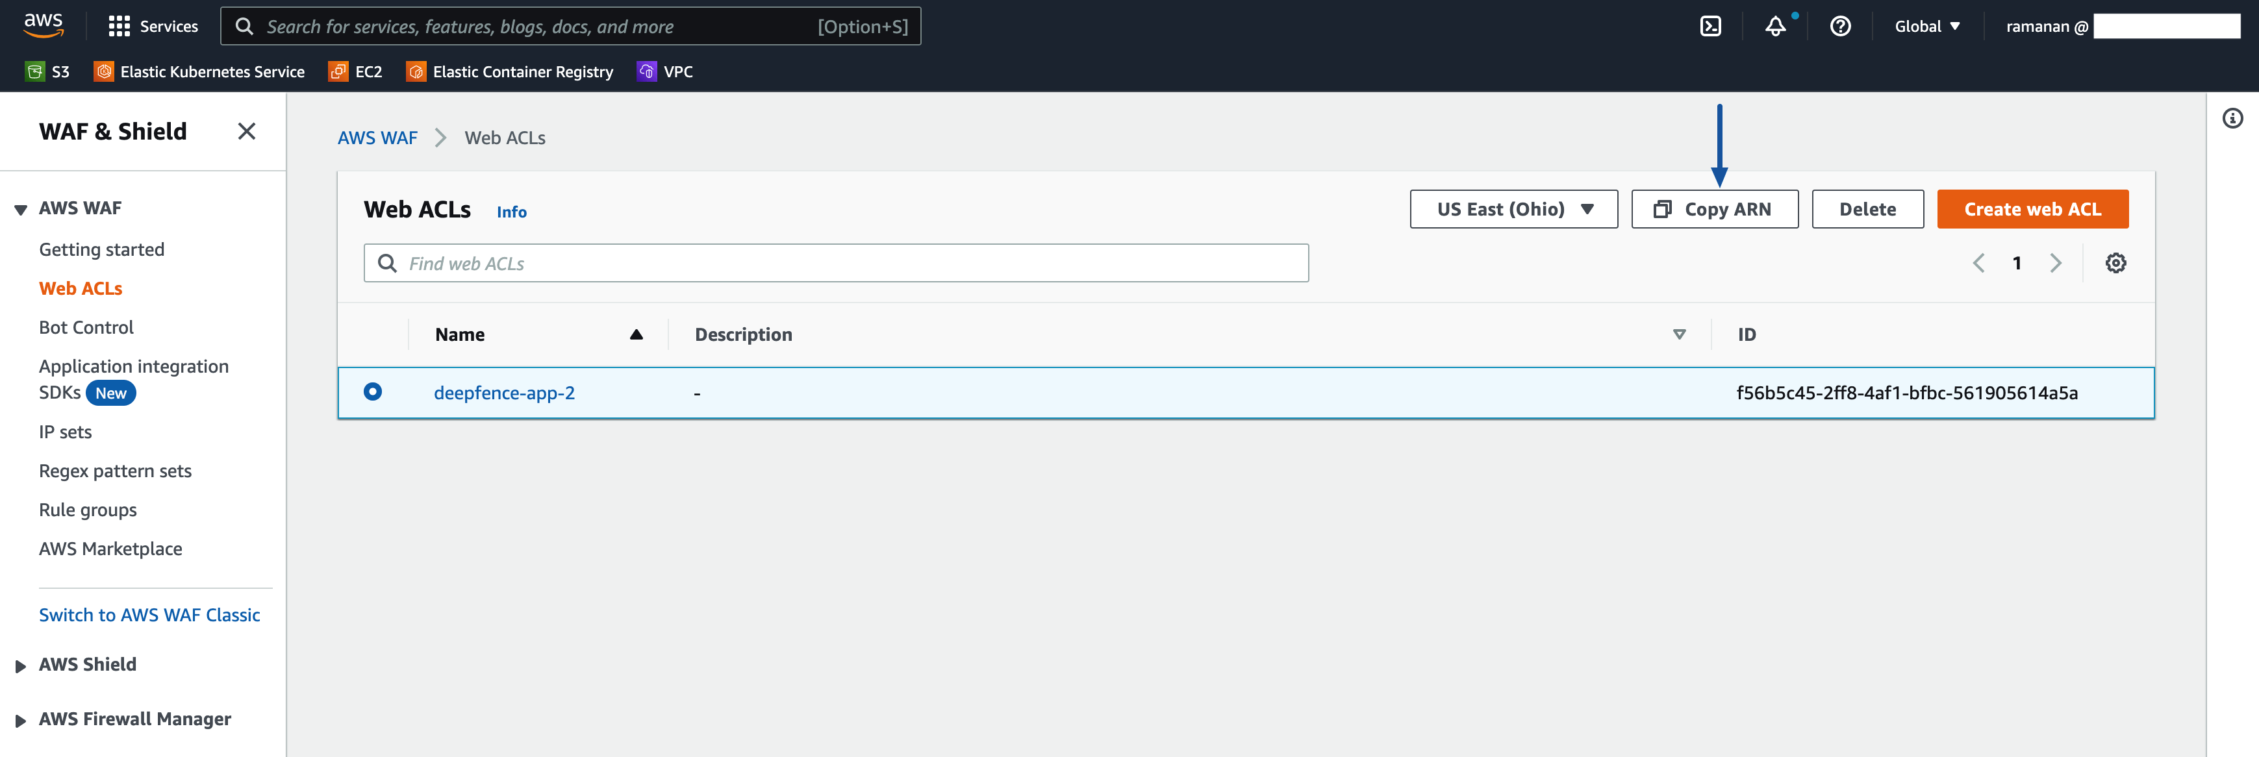Image resolution: width=2259 pixels, height=757 pixels.
Task: Open the AWS home logo
Action: click(x=43, y=25)
